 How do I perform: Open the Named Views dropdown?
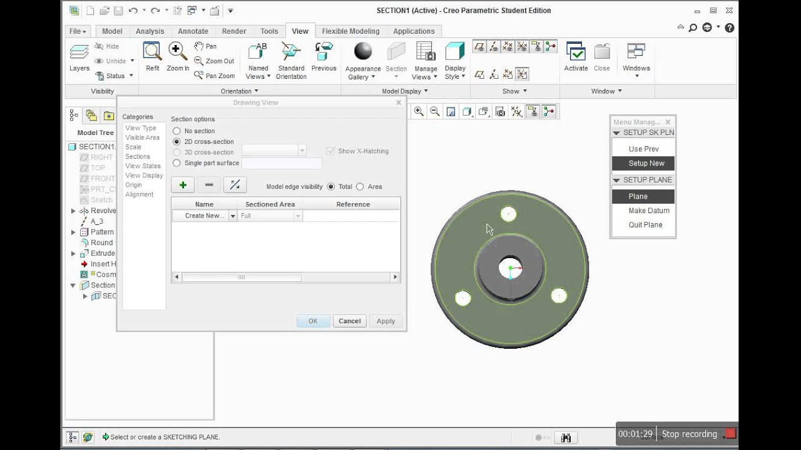pos(258,61)
